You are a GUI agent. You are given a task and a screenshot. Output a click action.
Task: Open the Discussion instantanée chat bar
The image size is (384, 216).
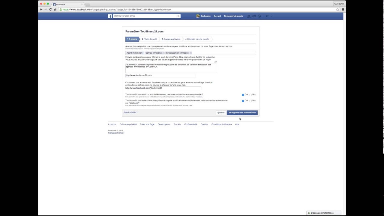click(x=324, y=213)
